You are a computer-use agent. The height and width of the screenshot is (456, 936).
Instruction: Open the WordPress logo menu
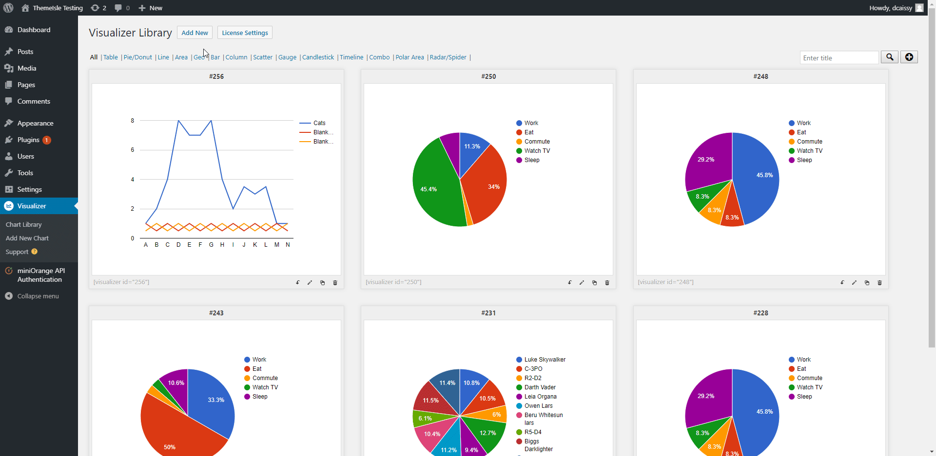(8, 8)
